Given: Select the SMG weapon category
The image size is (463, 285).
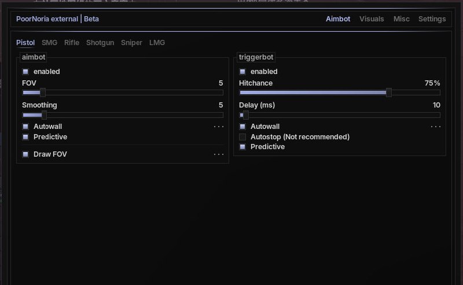Looking at the screenshot, I should click(49, 43).
